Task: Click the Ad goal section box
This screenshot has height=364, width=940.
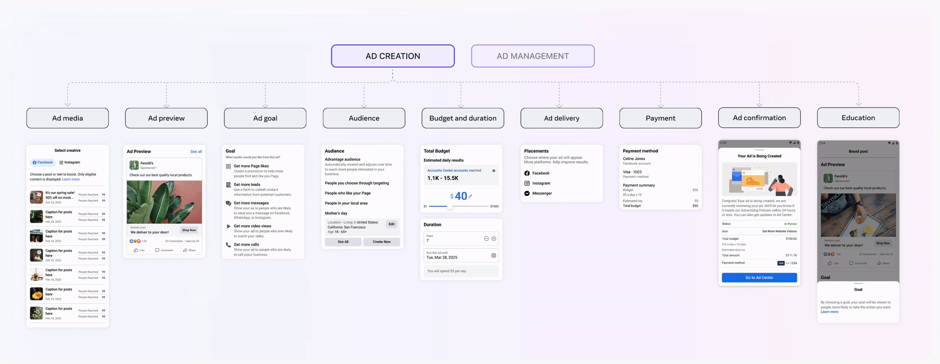Action: click(265, 118)
